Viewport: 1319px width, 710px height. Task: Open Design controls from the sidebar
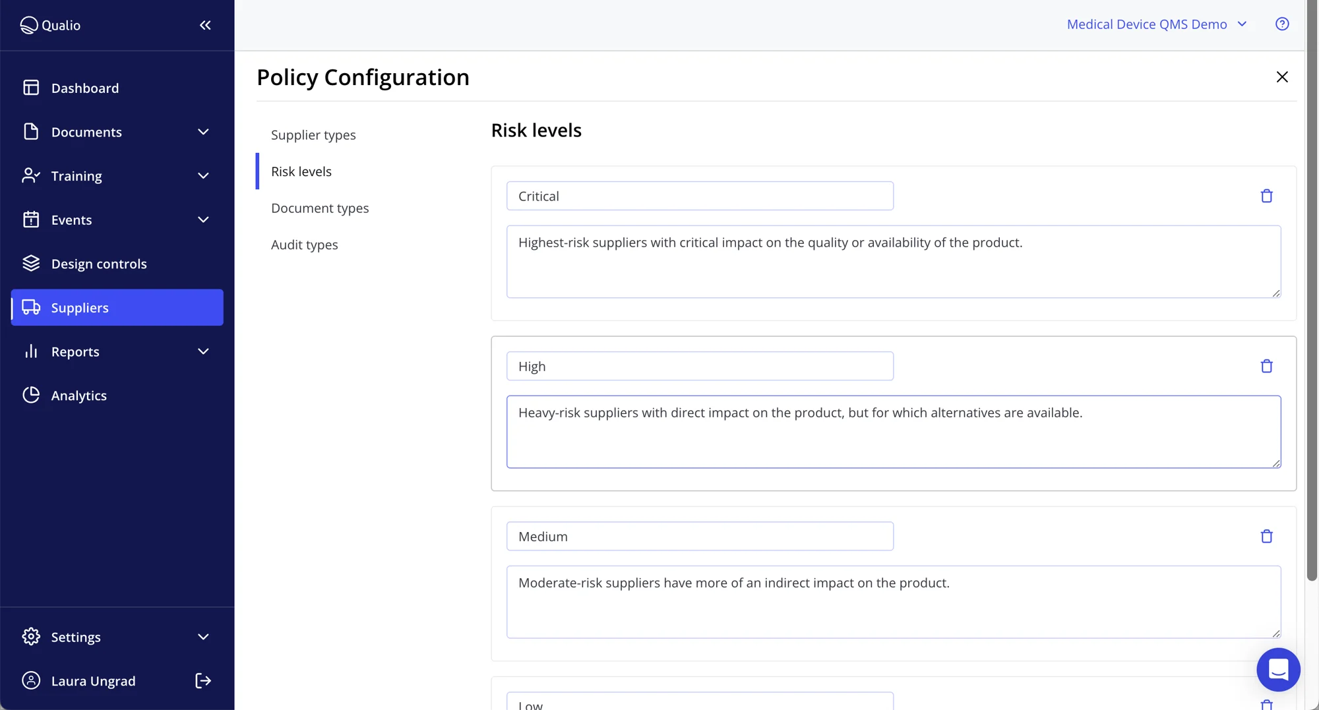tap(99, 263)
